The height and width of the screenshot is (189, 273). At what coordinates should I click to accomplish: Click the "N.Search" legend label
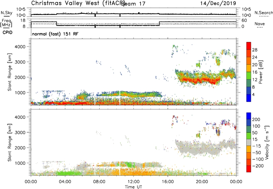coord(263,13)
